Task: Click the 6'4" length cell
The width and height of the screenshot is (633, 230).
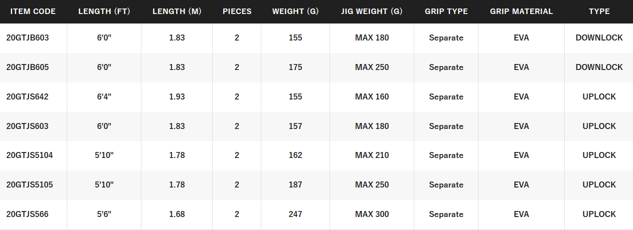Action: (104, 96)
